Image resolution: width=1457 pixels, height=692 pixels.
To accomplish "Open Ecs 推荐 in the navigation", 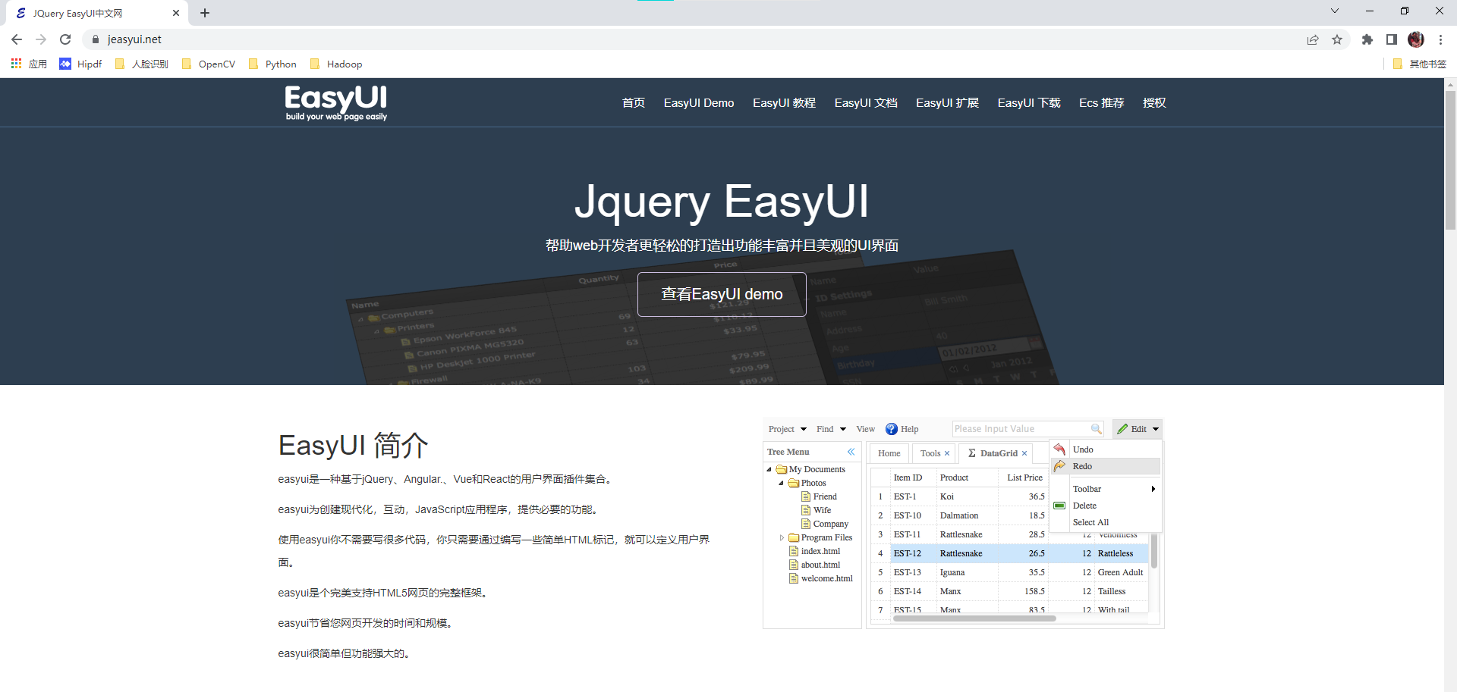I will pos(1102,103).
